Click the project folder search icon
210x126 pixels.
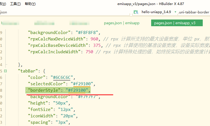point(136,12)
